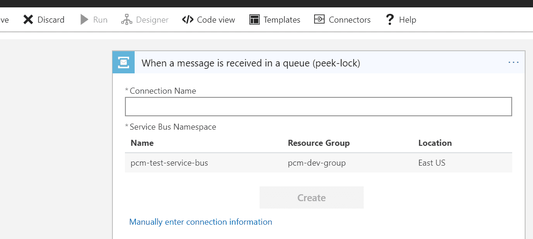Click the Discard X icon
Screen dimensions: 533x239
click(28, 20)
